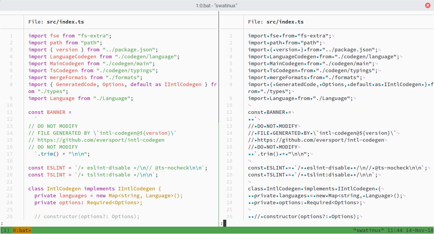
Task: Click the window title "1:0:bat - swatinux"
Action: click(x=217, y=5)
